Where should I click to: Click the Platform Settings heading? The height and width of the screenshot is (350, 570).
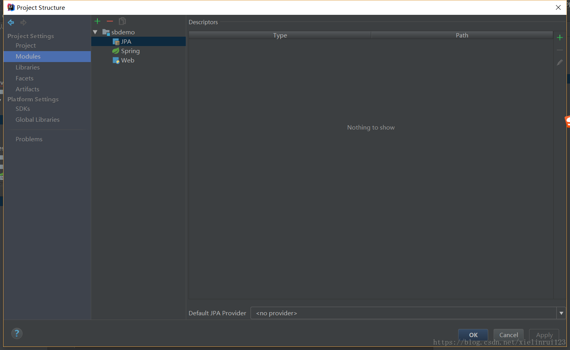tap(33, 99)
